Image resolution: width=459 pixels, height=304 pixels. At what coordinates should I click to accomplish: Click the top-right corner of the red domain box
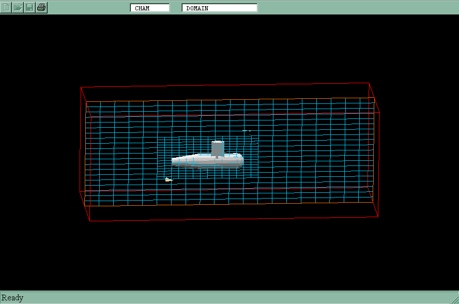[x=369, y=83]
